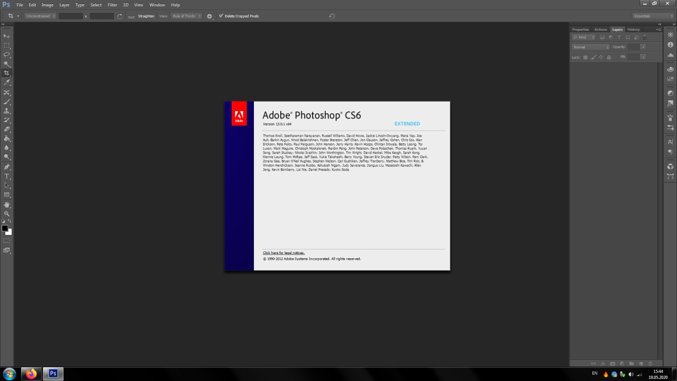Open the Character panel icon
The image size is (677, 381).
[670, 142]
